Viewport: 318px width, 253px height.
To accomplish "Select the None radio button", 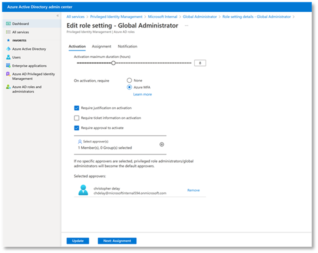I will [x=129, y=80].
